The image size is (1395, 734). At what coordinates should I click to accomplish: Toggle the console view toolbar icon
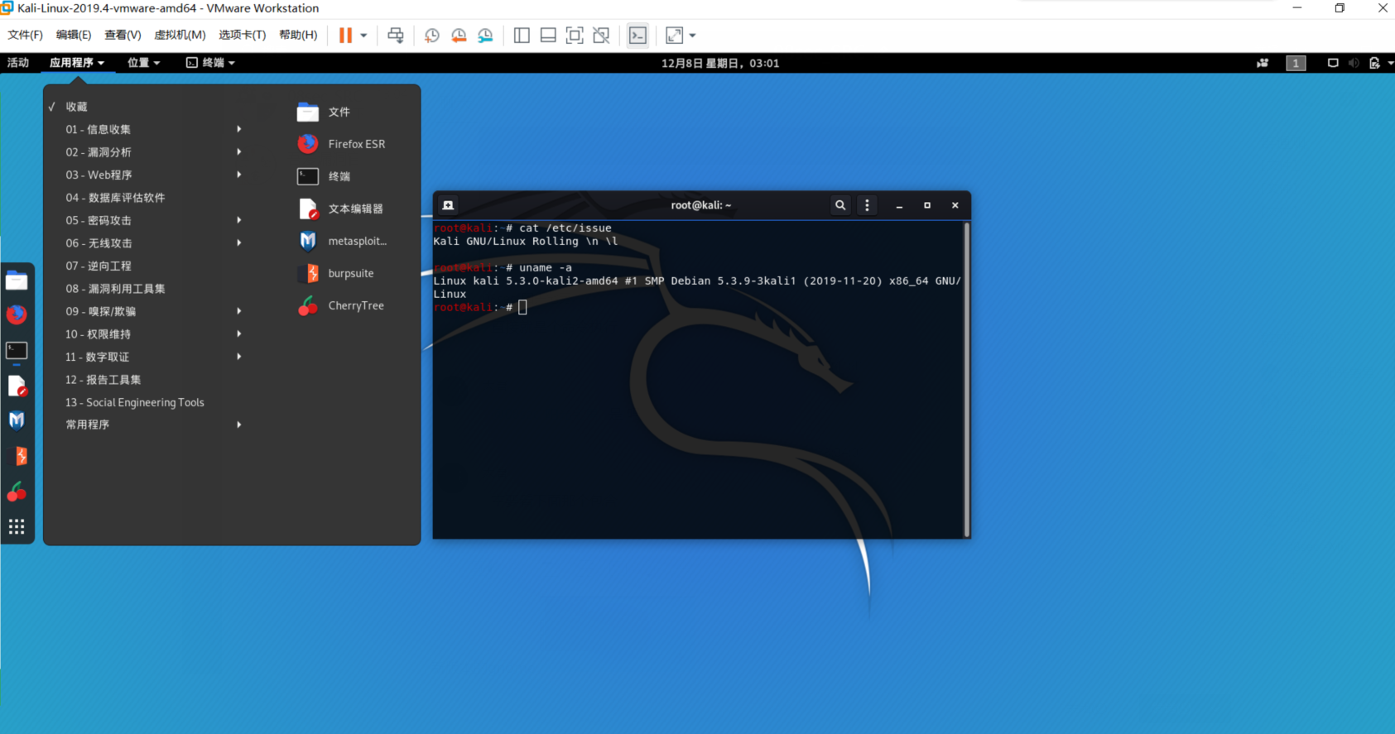coord(637,36)
